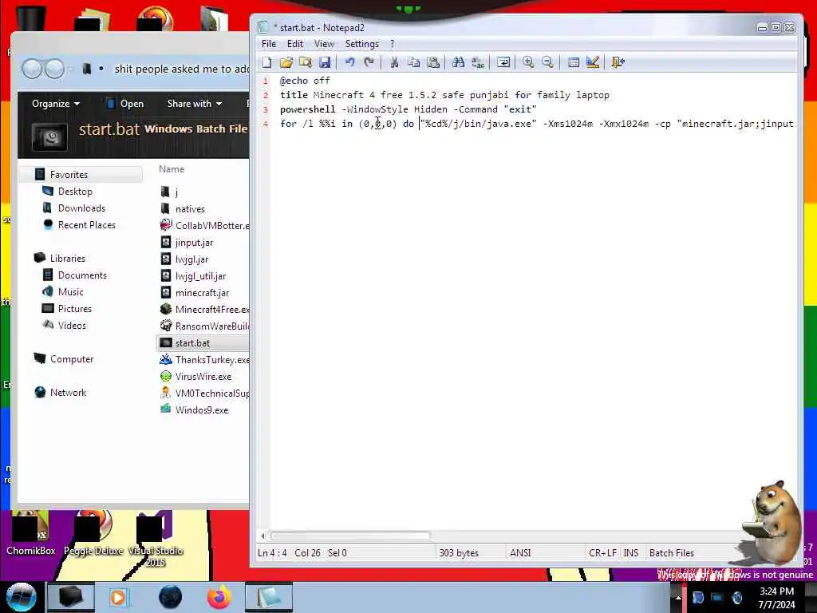The image size is (817, 613).
Task: Go forward in the Explorer window
Action: coord(54,69)
